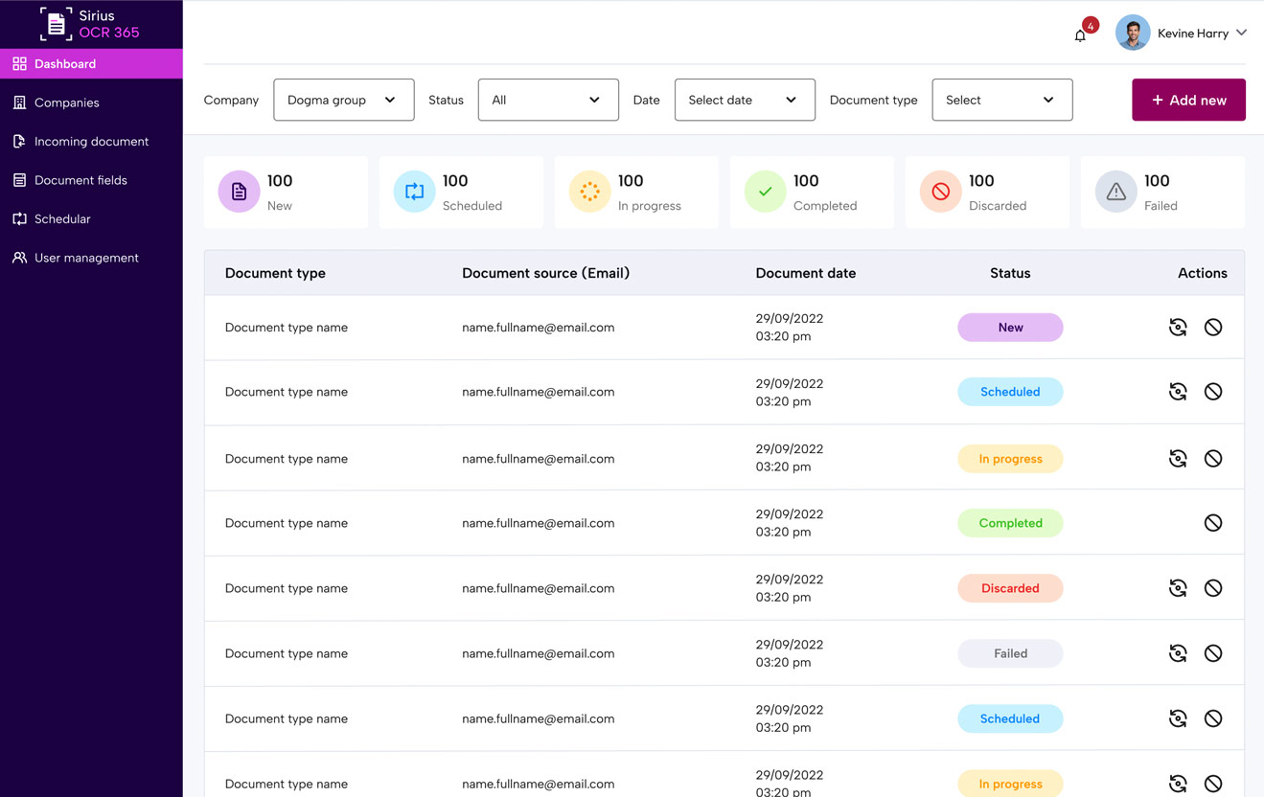
Task: Click the Failed warning triangle icon
Action: (x=1116, y=192)
